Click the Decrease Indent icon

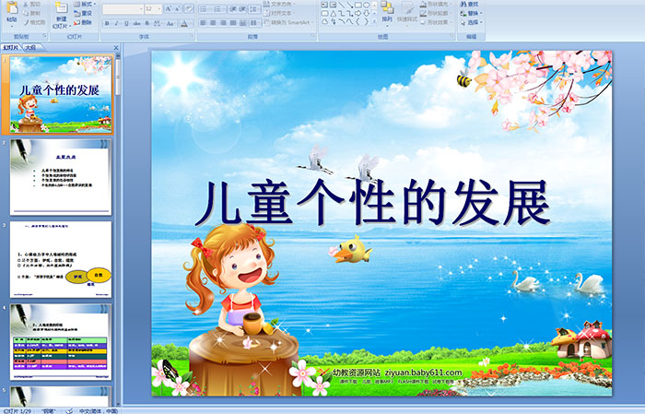click(x=232, y=9)
